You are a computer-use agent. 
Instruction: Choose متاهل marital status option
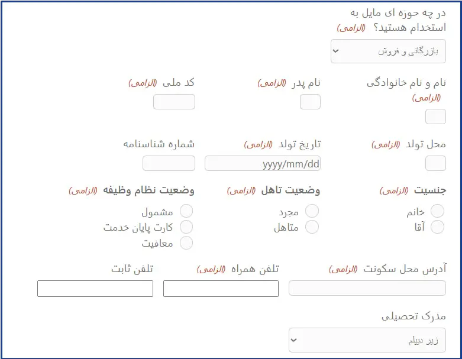pyautogui.click(x=312, y=227)
